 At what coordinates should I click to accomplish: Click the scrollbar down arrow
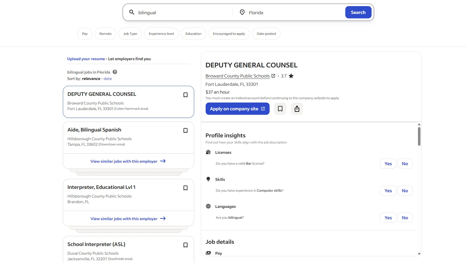click(419, 254)
